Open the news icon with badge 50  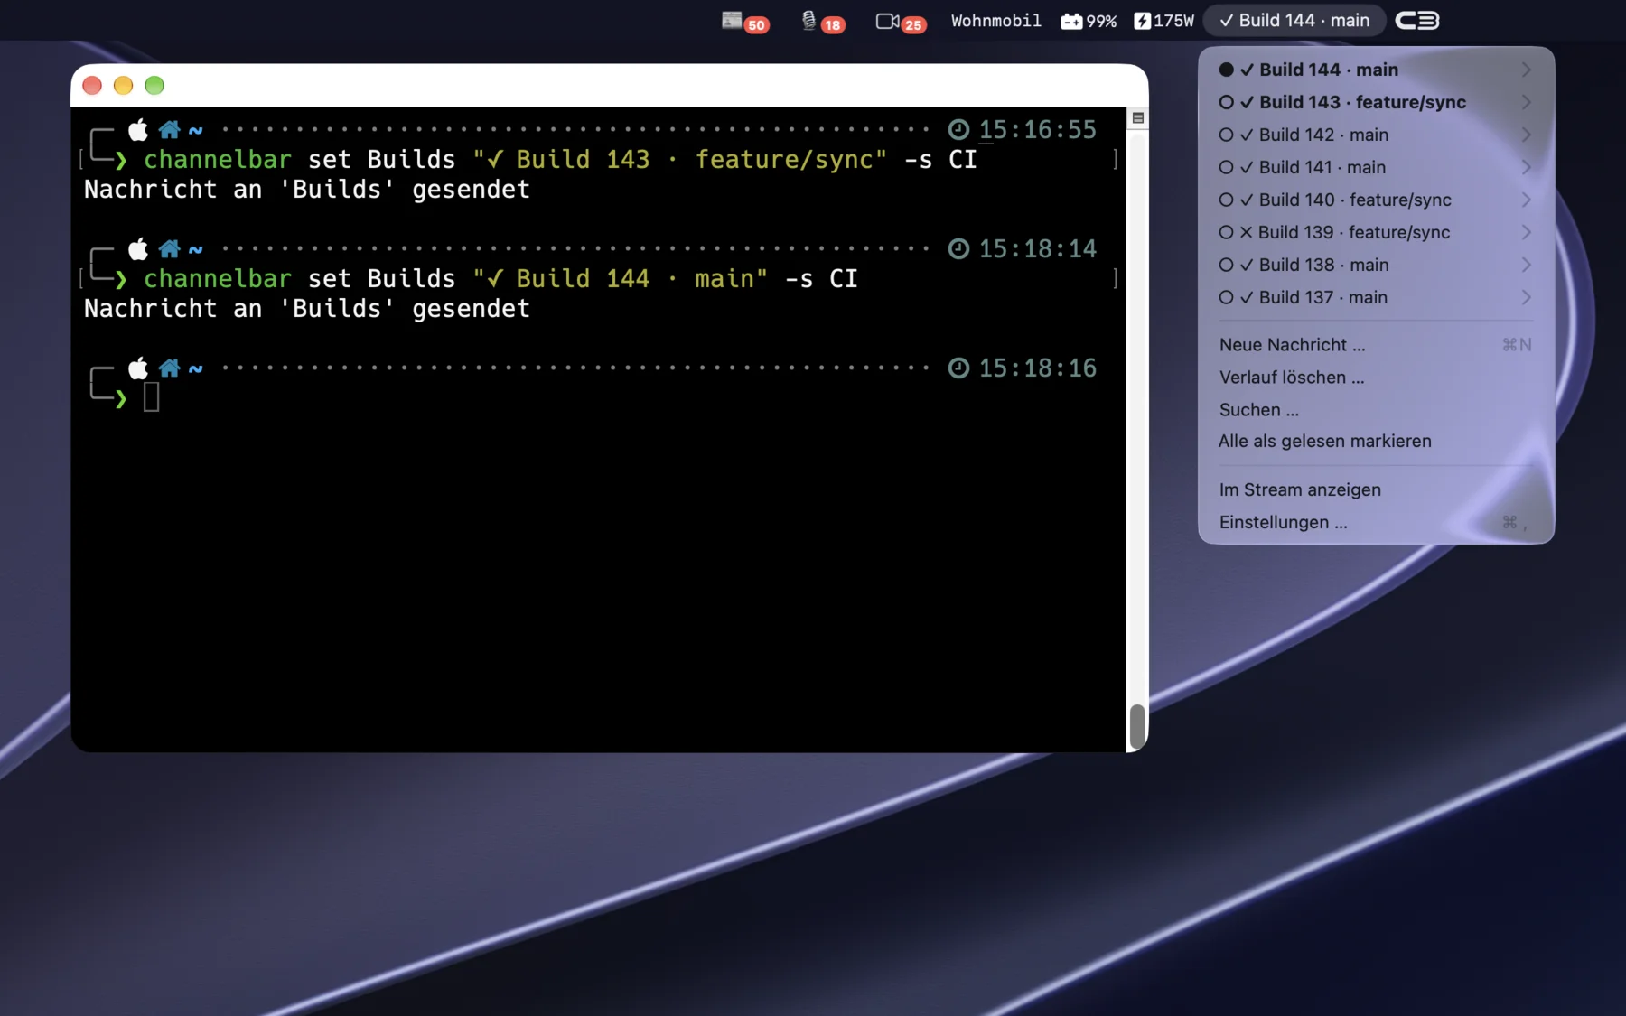(x=744, y=22)
